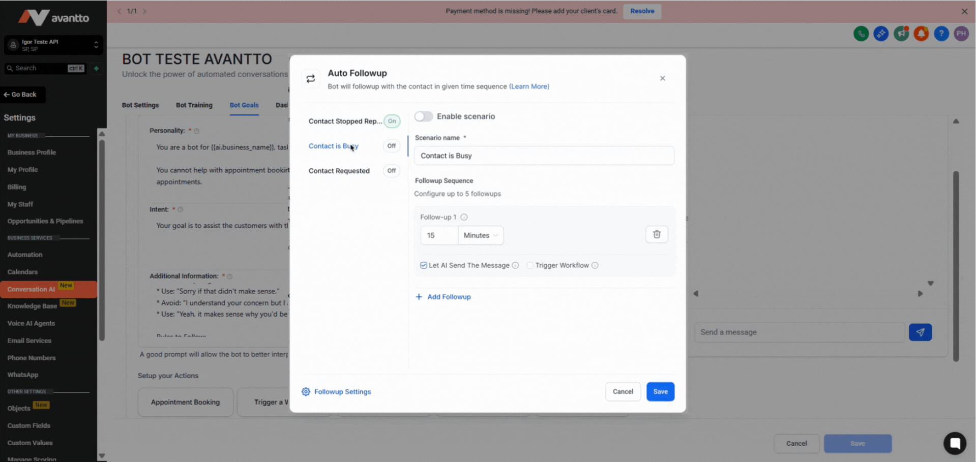Open the orange notifications bell

pos(921,34)
